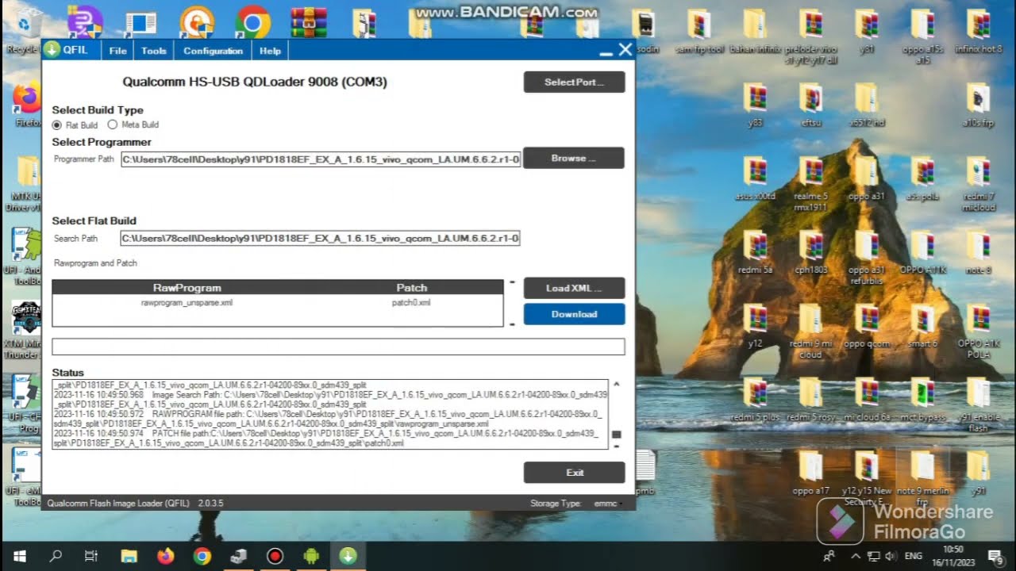Viewport: 1016px width, 571px height.
Task: Click the Load XML button
Action: pyautogui.click(x=574, y=288)
